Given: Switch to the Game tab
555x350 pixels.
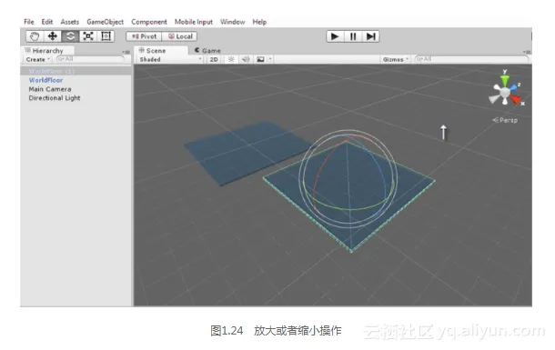Looking at the screenshot, I should click(208, 51).
